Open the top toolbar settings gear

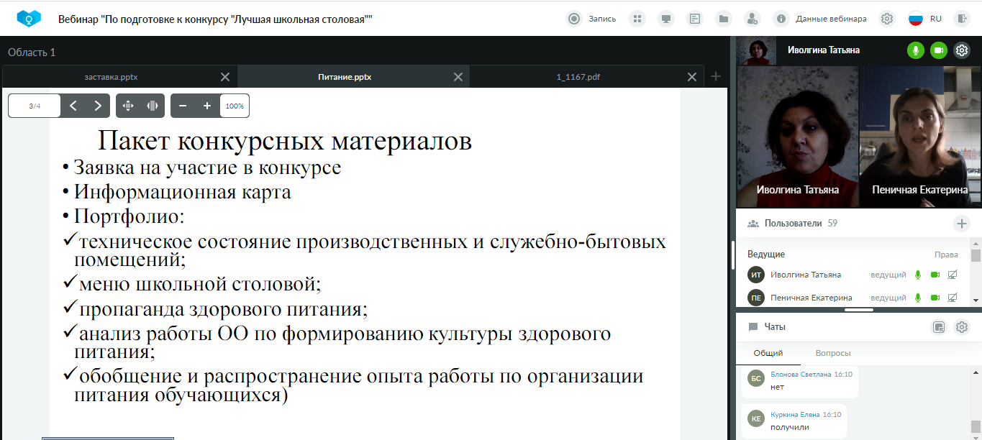coord(887,19)
